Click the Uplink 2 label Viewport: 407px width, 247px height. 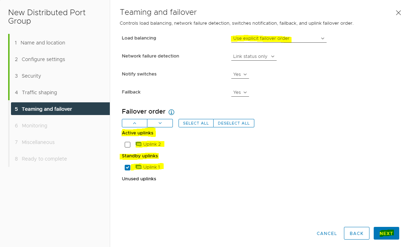[152, 144]
